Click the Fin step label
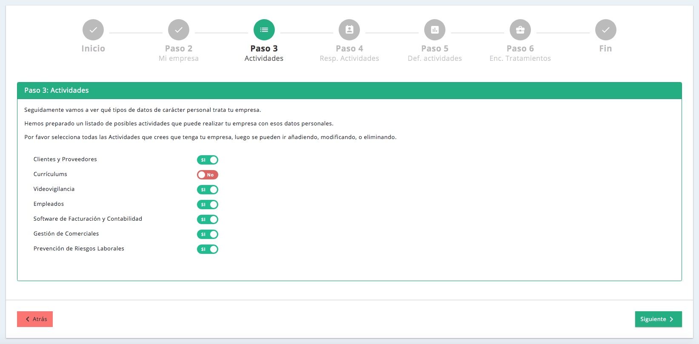 point(606,48)
